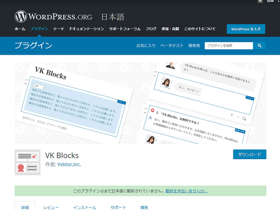Click the WordPress を入手 button
The width and height of the screenshot is (280, 210).
click(x=246, y=29)
